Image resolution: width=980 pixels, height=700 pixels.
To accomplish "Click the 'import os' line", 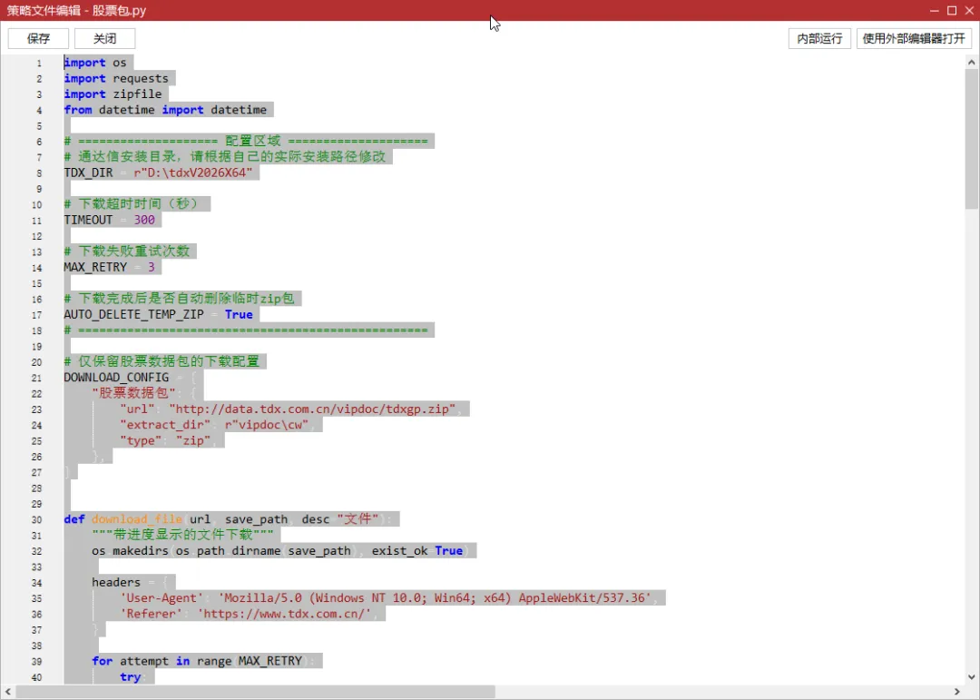I will (95, 63).
